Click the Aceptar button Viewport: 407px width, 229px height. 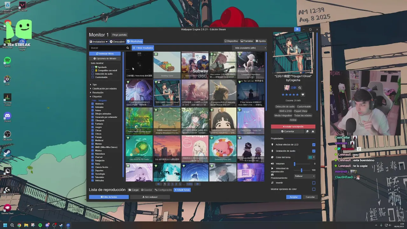click(294, 197)
